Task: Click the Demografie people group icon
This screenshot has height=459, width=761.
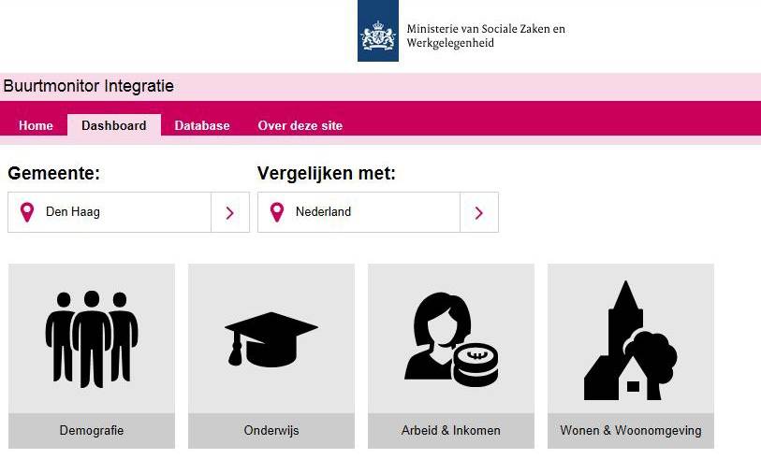Action: pos(92,338)
